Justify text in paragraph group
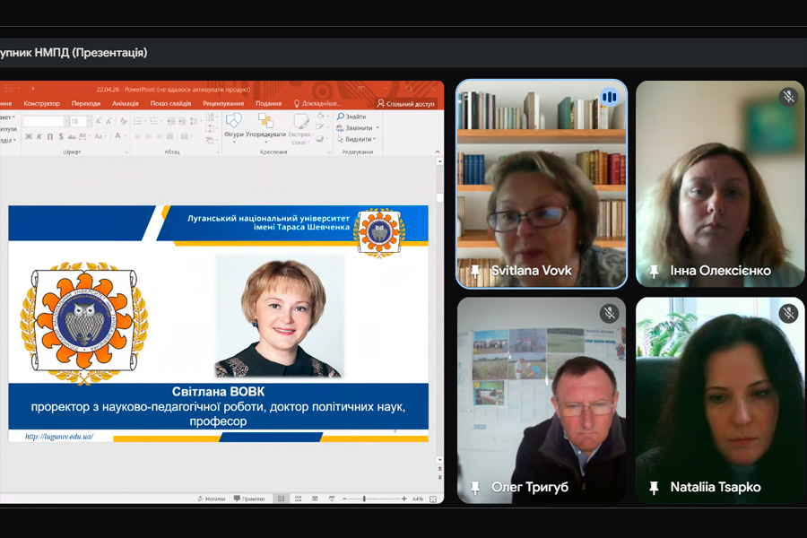 (169, 136)
